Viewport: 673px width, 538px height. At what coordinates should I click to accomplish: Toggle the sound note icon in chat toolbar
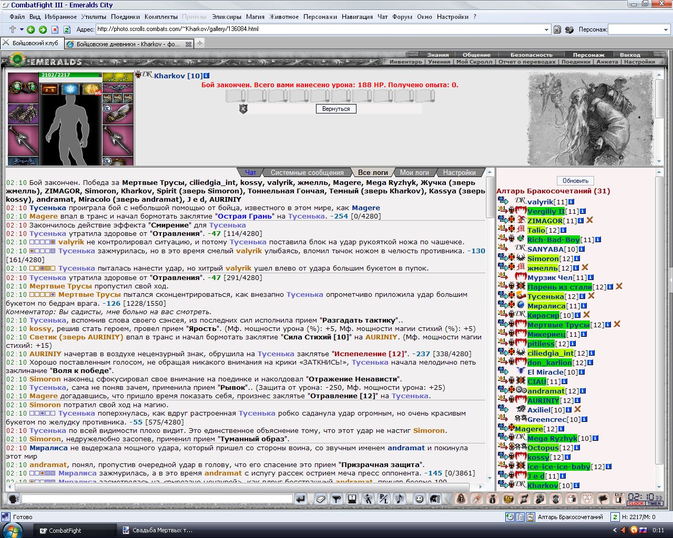point(400,499)
